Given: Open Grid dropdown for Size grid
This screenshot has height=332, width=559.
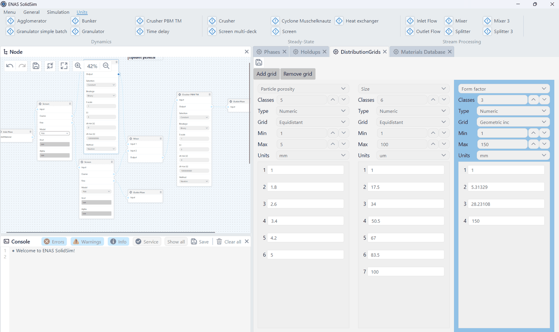Looking at the screenshot, I should (413, 122).
